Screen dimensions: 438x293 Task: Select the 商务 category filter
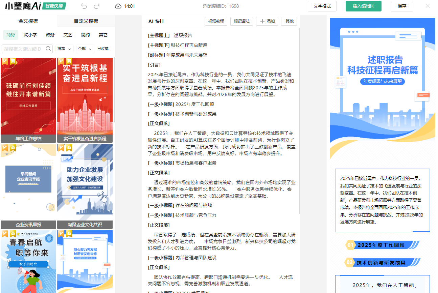[10, 35]
